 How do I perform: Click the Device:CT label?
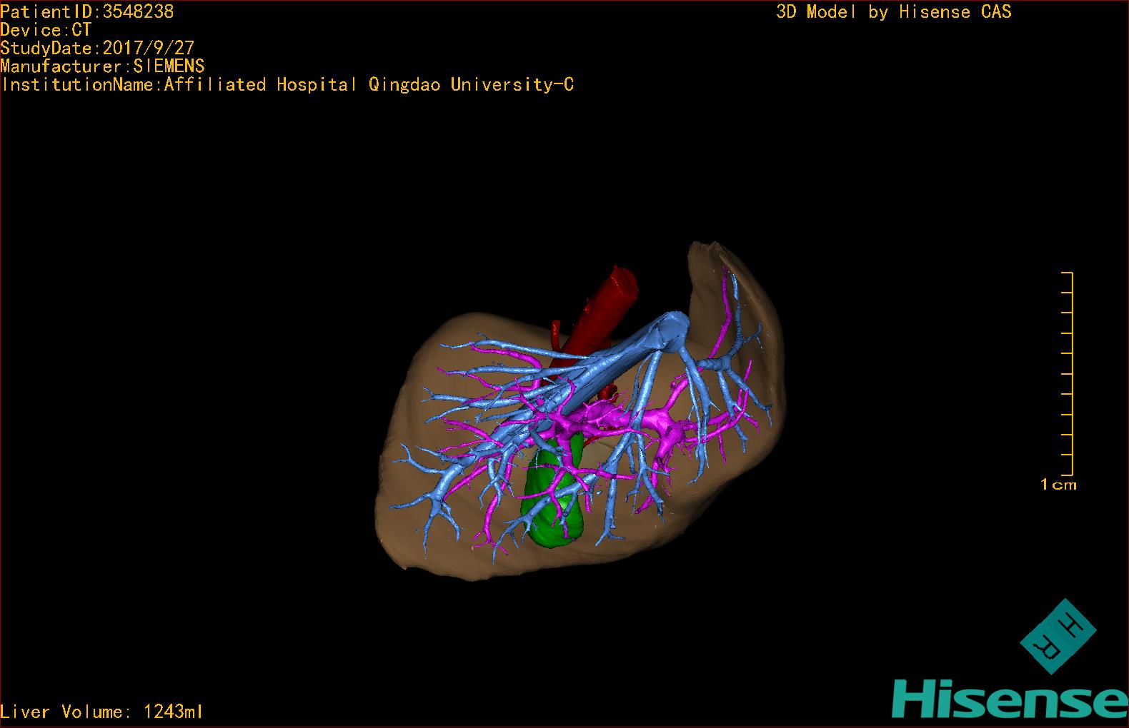46,30
